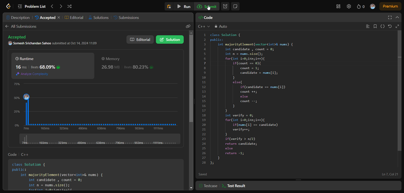Click the curly braces icon
The height and width of the screenshot is (193, 404).
click(382, 26)
